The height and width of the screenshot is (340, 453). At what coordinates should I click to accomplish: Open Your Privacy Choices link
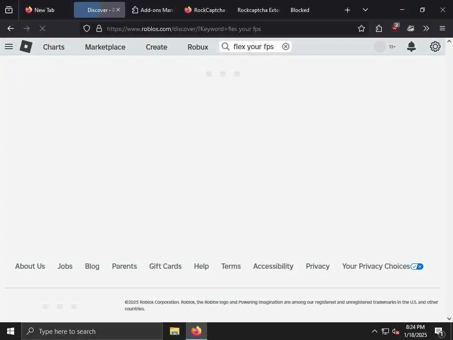(383, 266)
